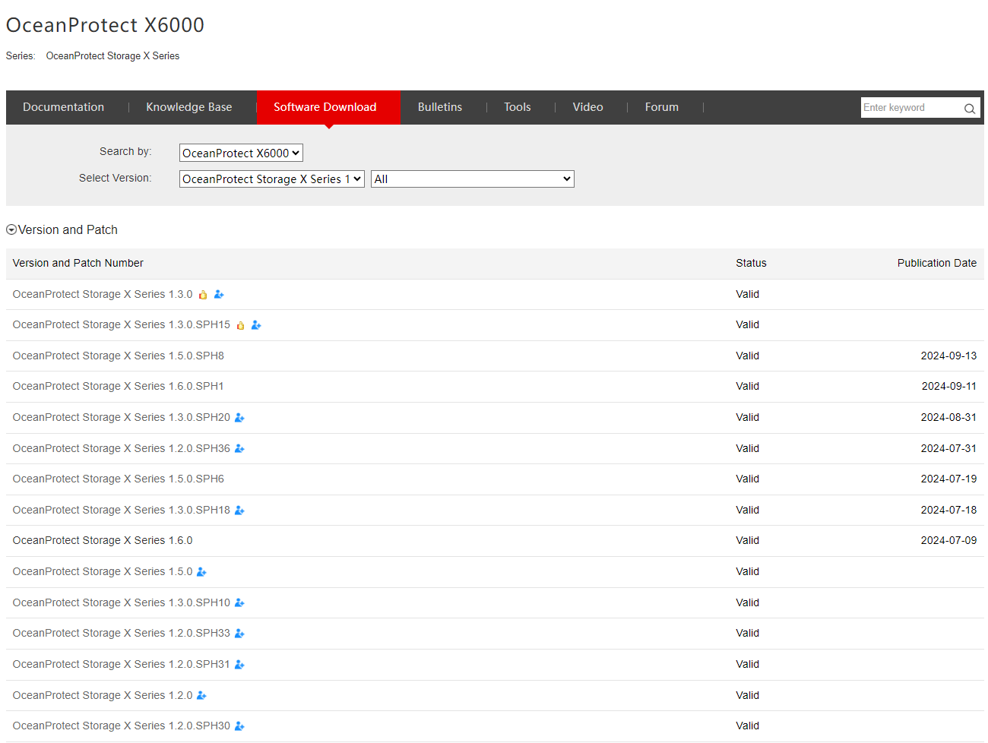Image resolution: width=988 pixels, height=743 pixels.
Task: Click the OceanProtect X6000 page title
Action: (x=105, y=25)
